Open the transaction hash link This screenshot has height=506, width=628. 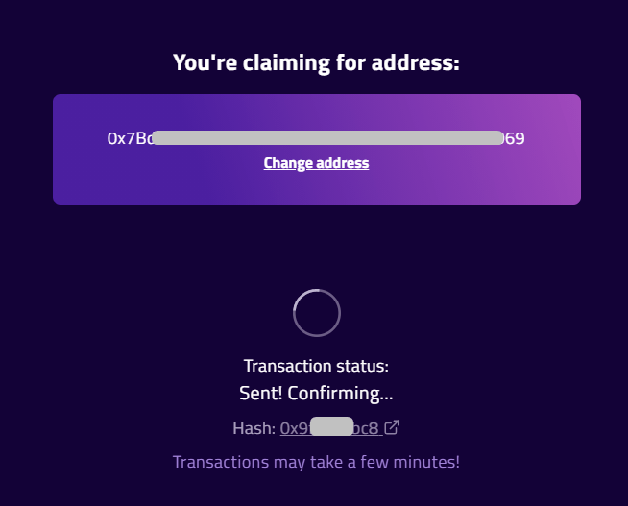(329, 428)
